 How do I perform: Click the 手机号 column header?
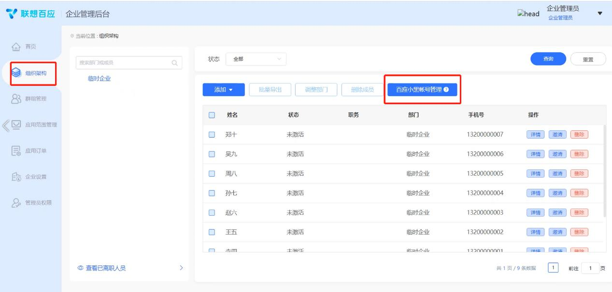[x=476, y=115]
